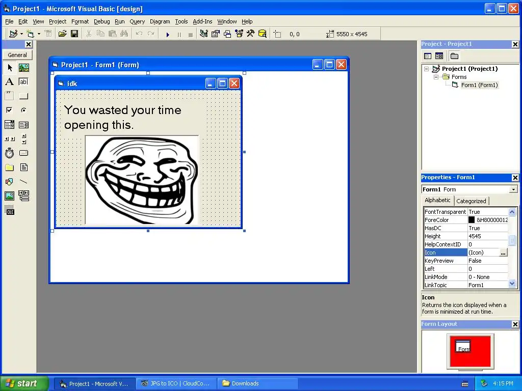Select the ListBox tool

(x=23, y=125)
